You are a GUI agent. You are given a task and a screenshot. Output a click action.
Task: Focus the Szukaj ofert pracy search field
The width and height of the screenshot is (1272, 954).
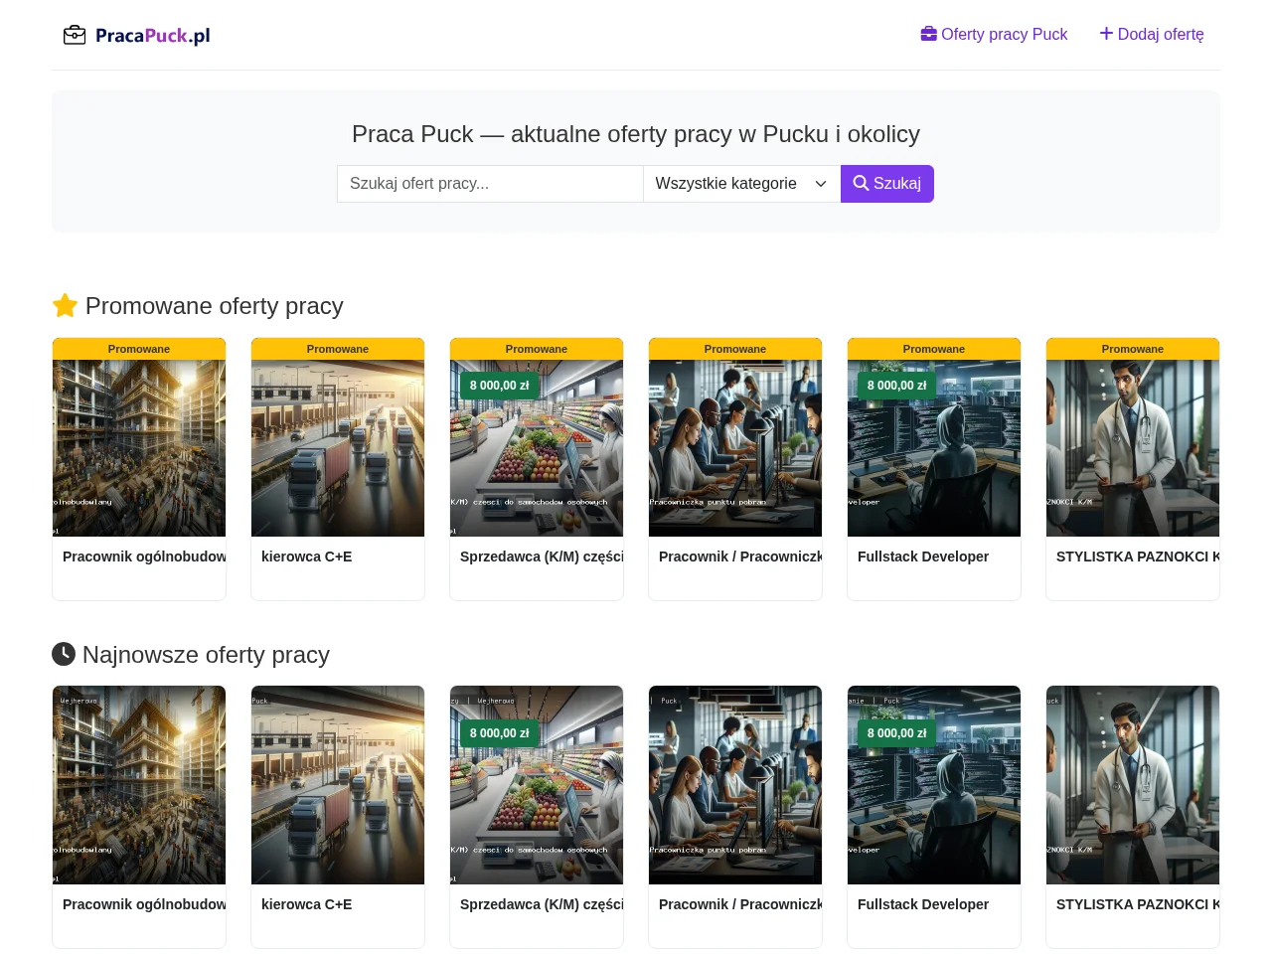(490, 184)
